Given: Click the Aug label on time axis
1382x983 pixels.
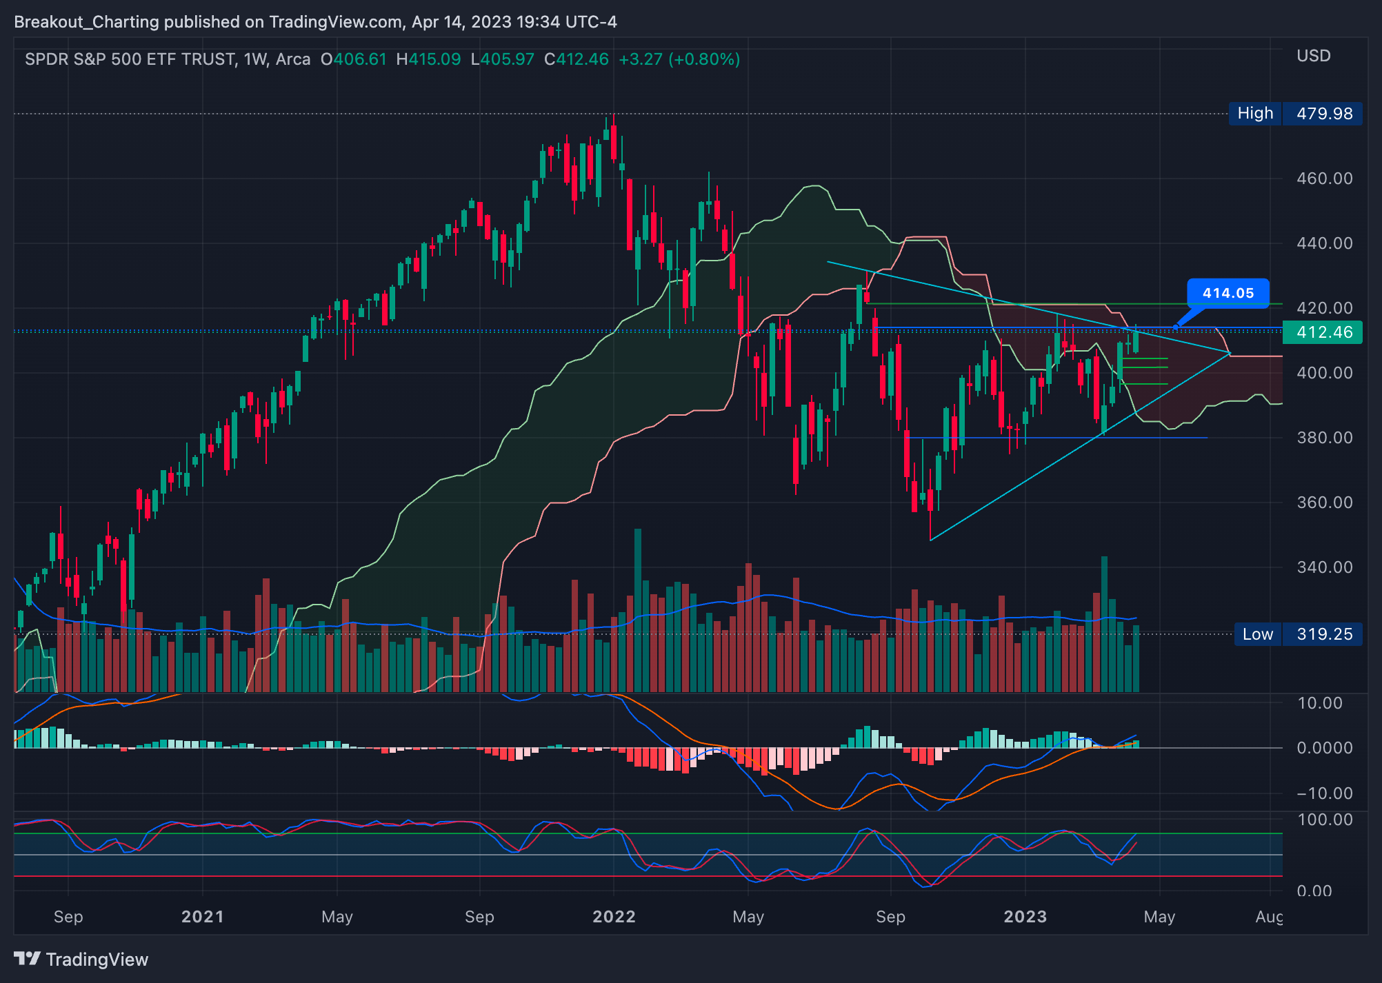Looking at the screenshot, I should coord(1269,917).
